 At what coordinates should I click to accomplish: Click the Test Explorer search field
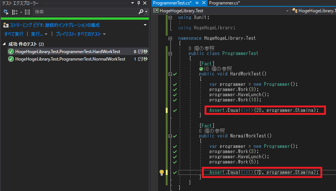pyautogui.click(x=86, y=12)
